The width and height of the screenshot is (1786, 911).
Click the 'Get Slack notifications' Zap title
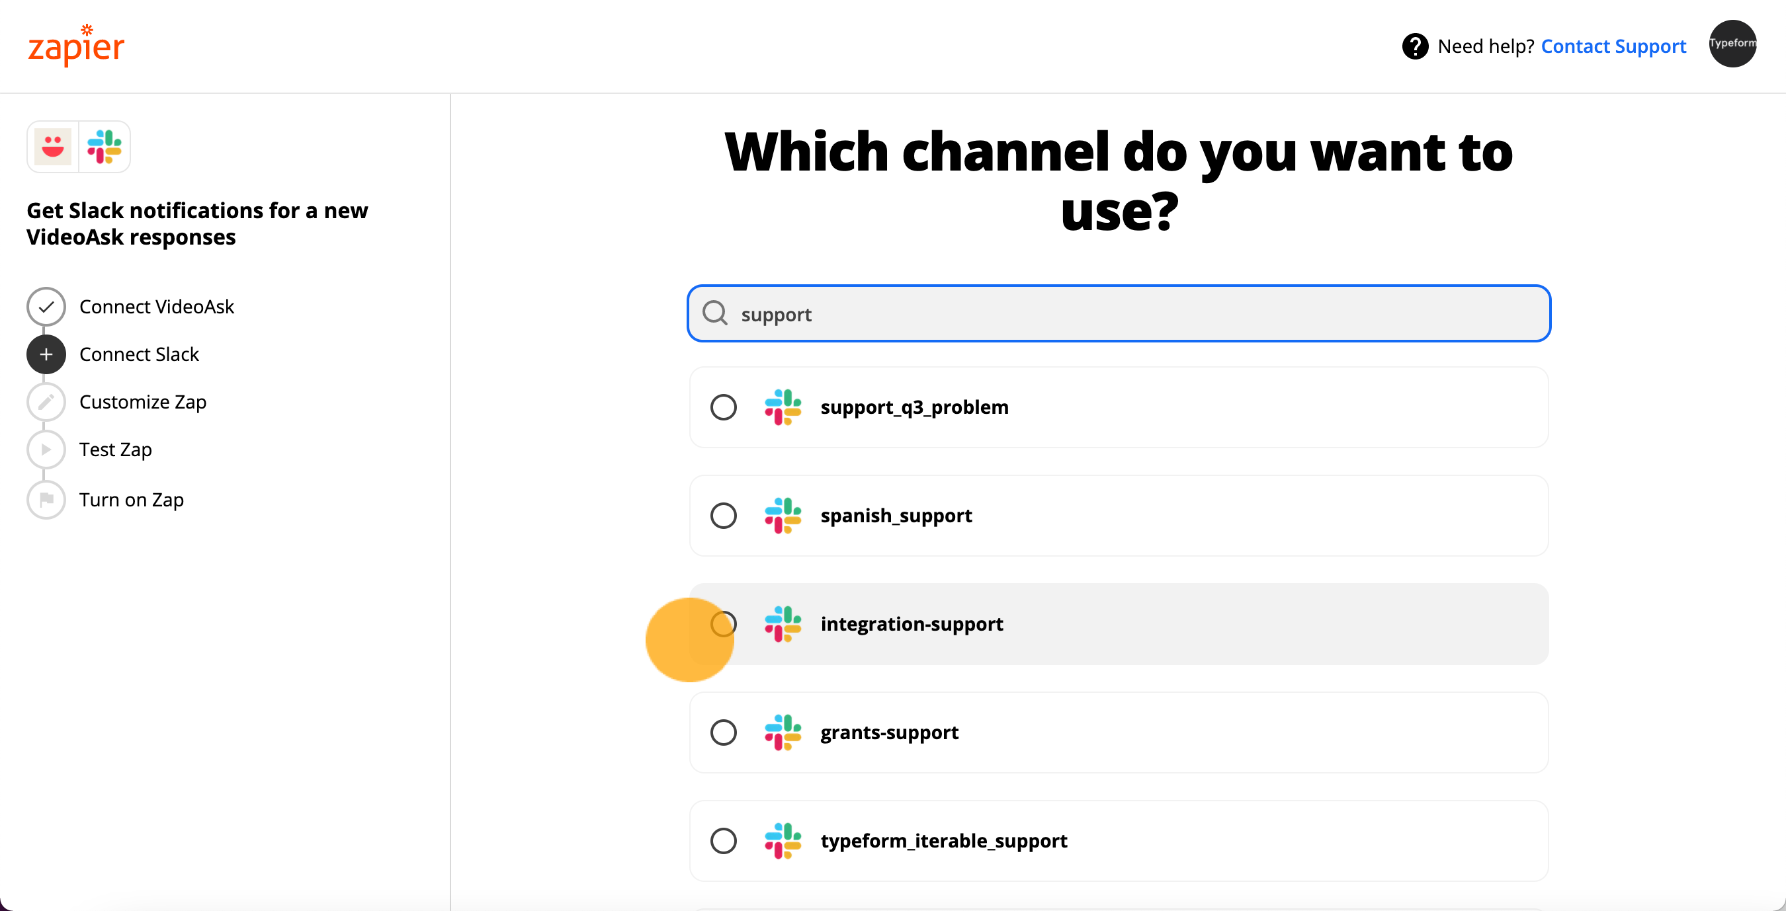(x=198, y=223)
